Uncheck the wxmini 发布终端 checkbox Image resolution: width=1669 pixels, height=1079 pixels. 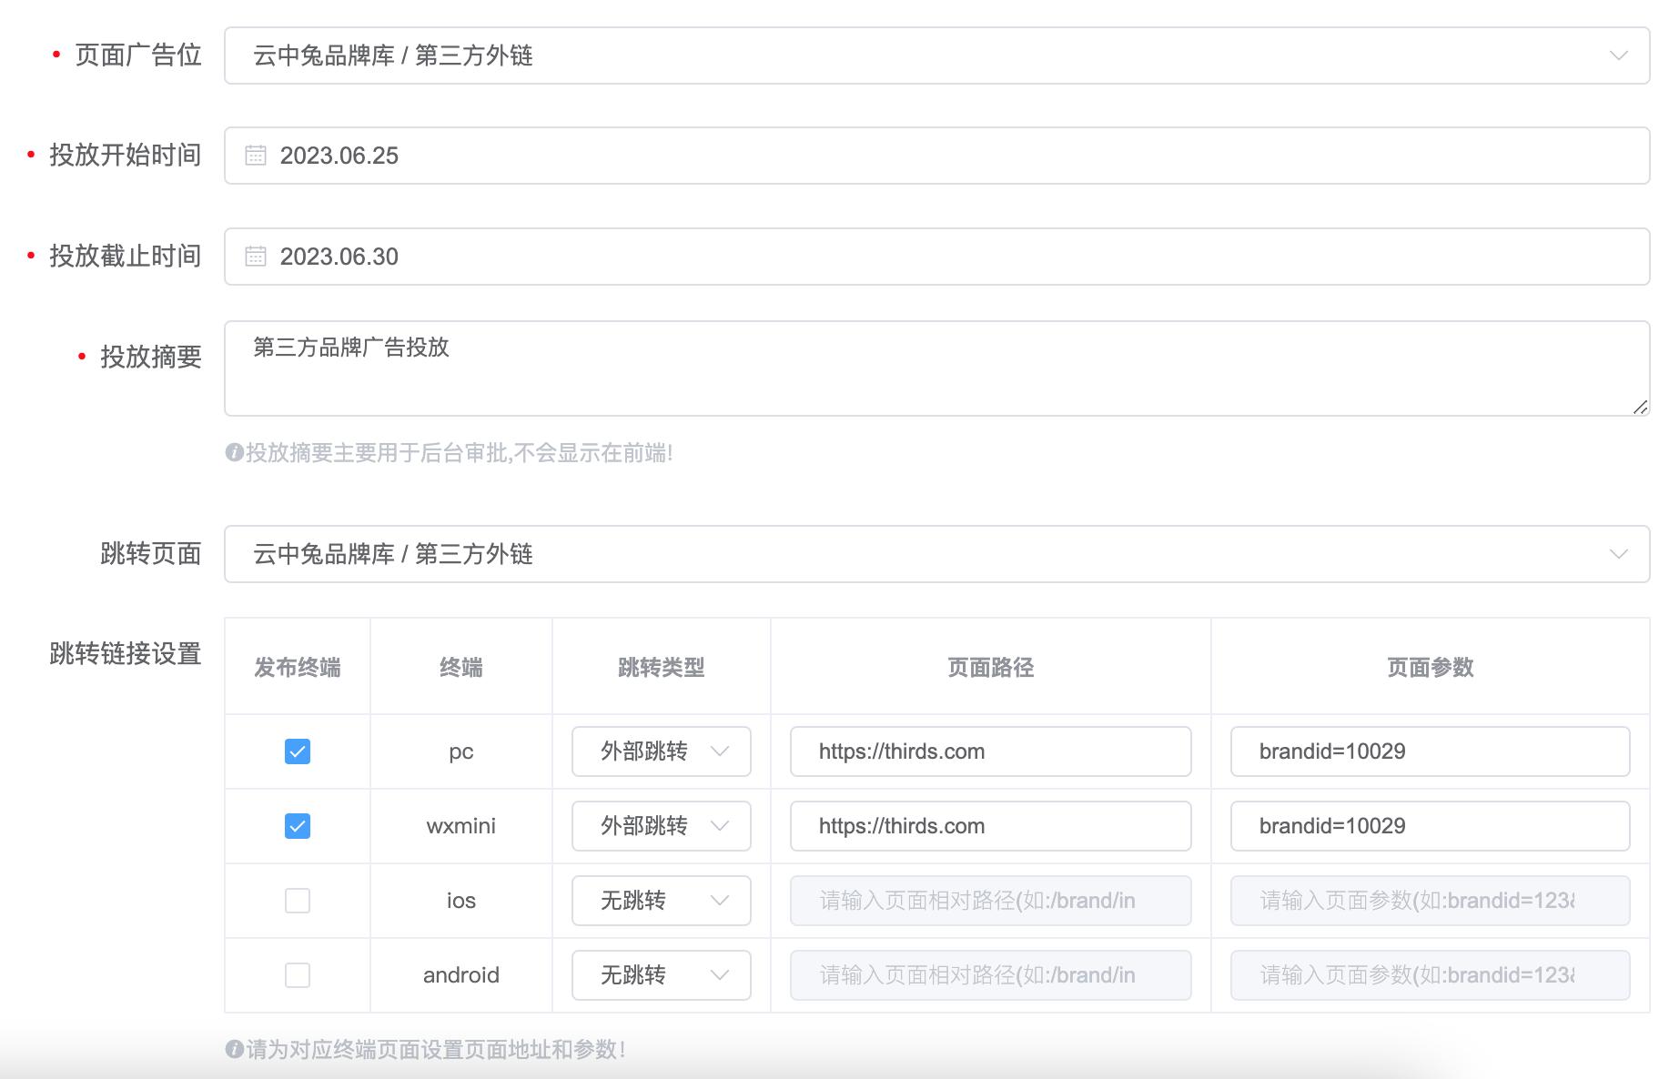coord(296,826)
